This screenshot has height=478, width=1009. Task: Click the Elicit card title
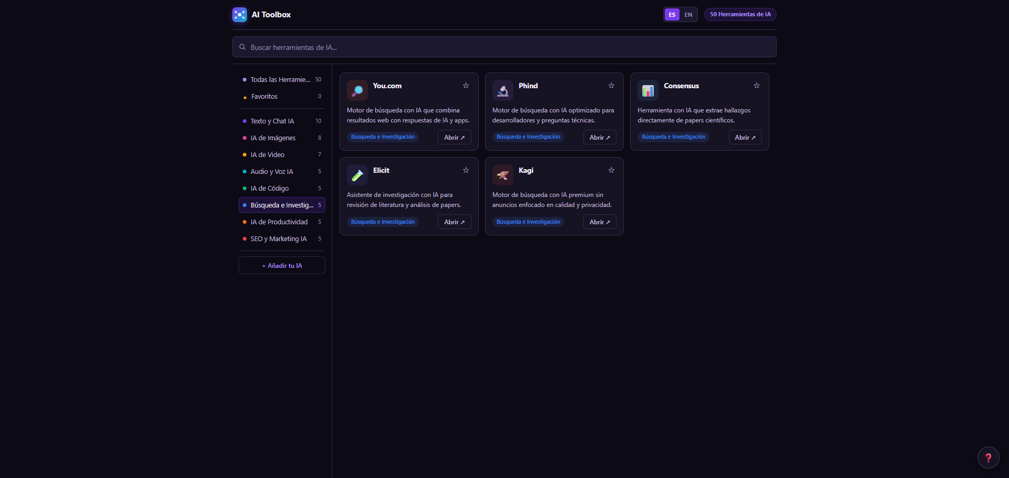tap(381, 171)
